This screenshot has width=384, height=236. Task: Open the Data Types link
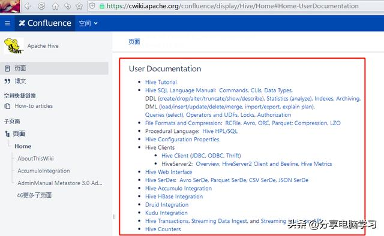(x=278, y=90)
